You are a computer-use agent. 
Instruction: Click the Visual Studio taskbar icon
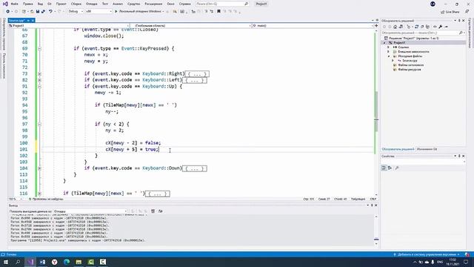coord(30,262)
